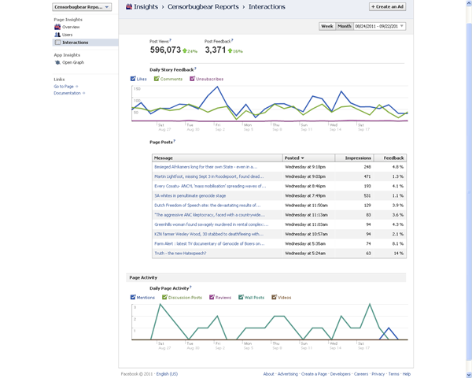Click the Open Graph icon
The width and height of the screenshot is (472, 378).
tap(57, 62)
